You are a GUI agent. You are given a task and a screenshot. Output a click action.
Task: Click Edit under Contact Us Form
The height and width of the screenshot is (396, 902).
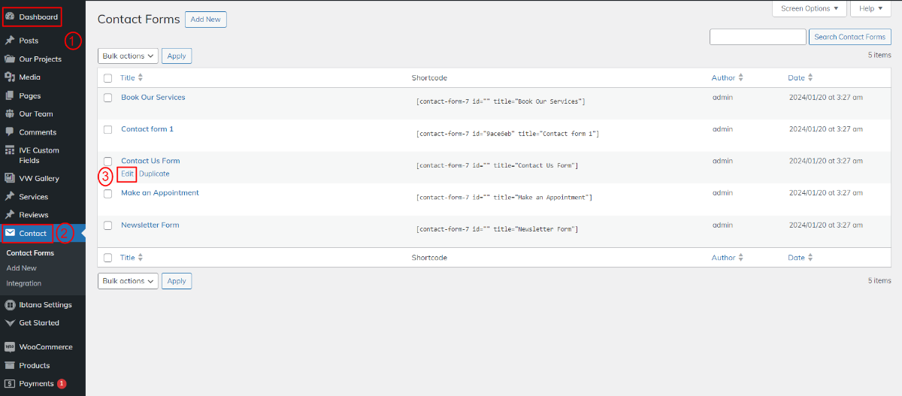[x=127, y=174]
